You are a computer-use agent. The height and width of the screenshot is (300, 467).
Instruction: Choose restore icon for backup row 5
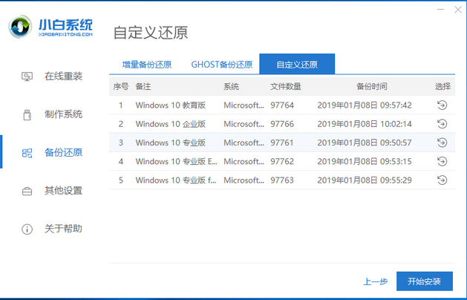(x=442, y=180)
